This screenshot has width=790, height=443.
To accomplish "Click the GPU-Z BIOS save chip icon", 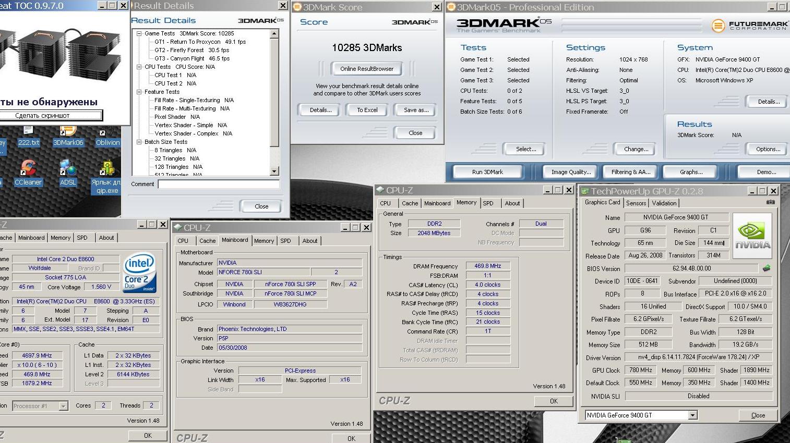I will click(x=767, y=268).
